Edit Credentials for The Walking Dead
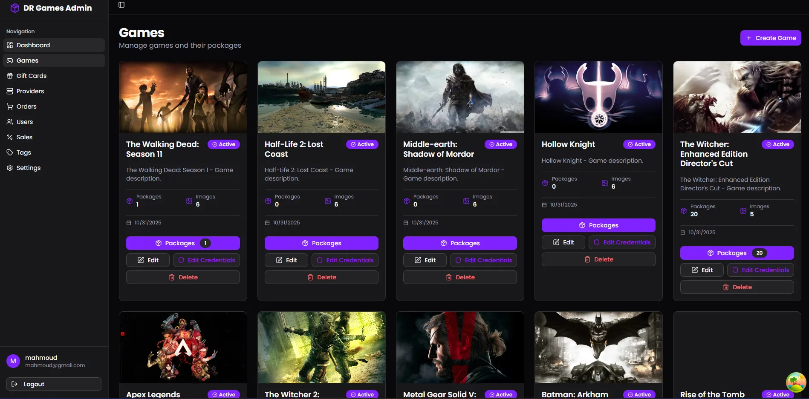The width and height of the screenshot is (809, 399). [206, 260]
